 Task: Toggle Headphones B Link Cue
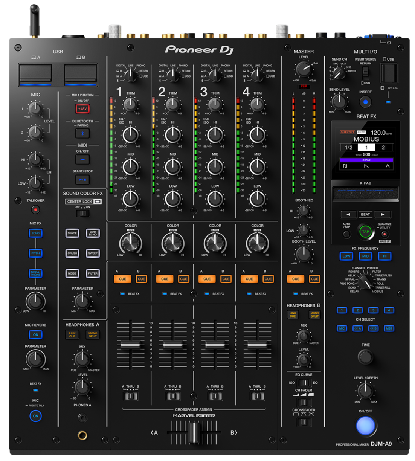pos(293,314)
